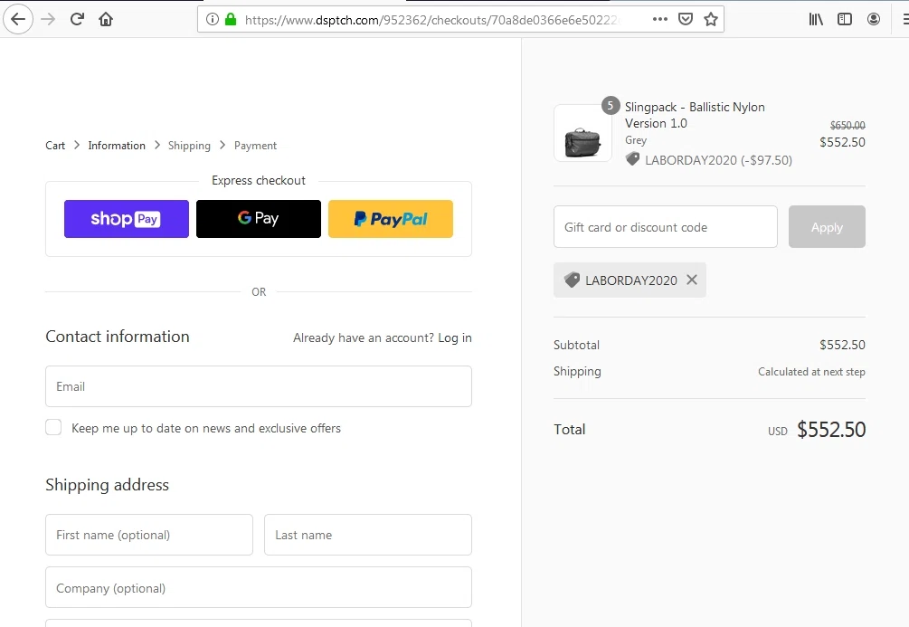
Task: Enable news and exclusive offers checkbox
Action: (53, 427)
